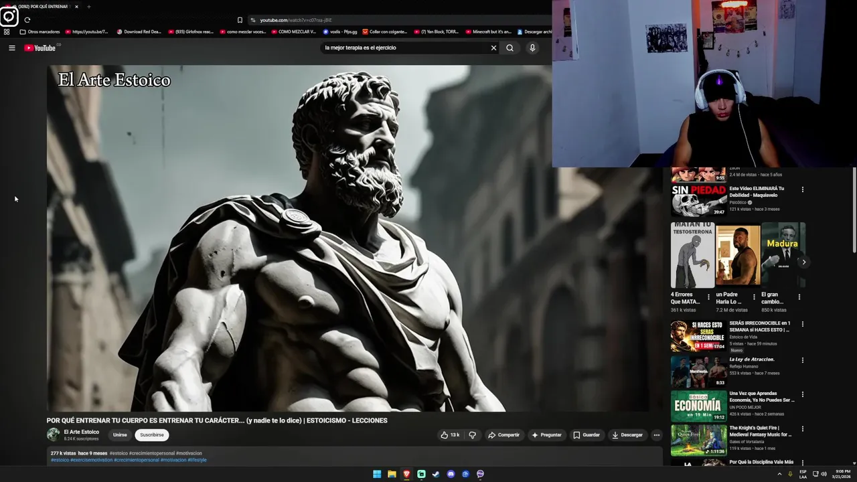
Task: Open Una Vez que Aprendas Economía thumbnail
Action: tap(698, 406)
